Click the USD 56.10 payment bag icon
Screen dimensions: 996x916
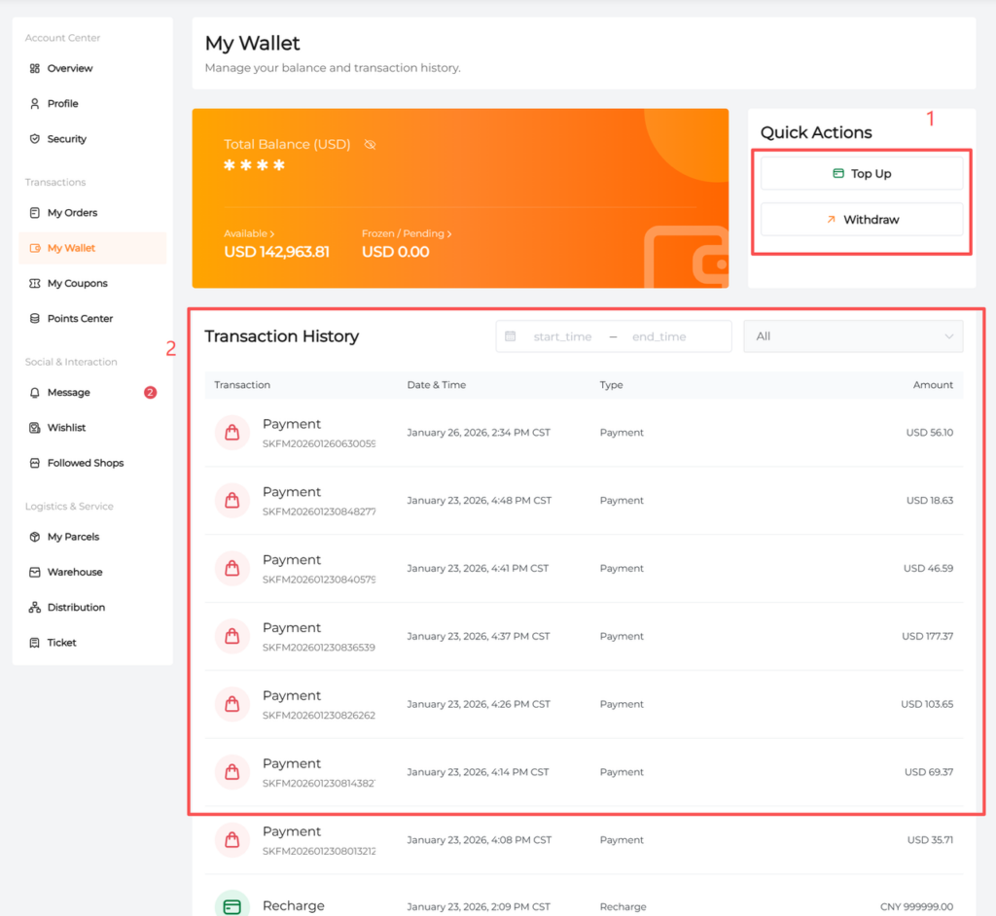232,433
